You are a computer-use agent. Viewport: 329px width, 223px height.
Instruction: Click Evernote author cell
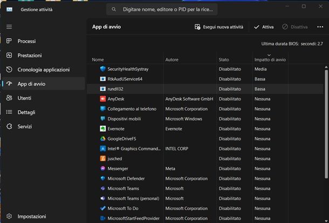[x=174, y=129]
